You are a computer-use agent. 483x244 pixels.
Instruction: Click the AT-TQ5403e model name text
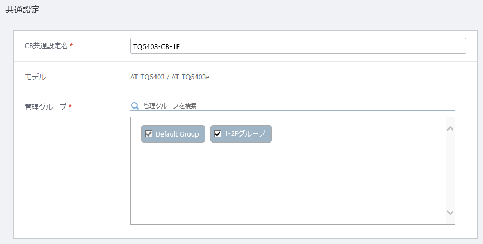191,77
